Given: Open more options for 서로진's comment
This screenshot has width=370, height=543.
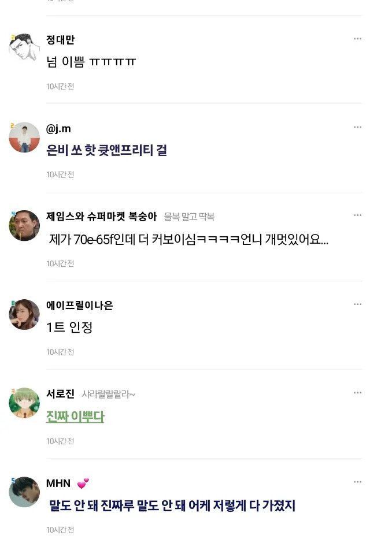Looking at the screenshot, I should tap(358, 393).
